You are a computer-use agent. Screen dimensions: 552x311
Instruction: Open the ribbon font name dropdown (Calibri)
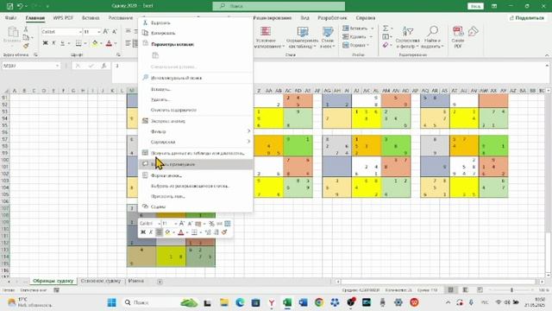(x=80, y=32)
